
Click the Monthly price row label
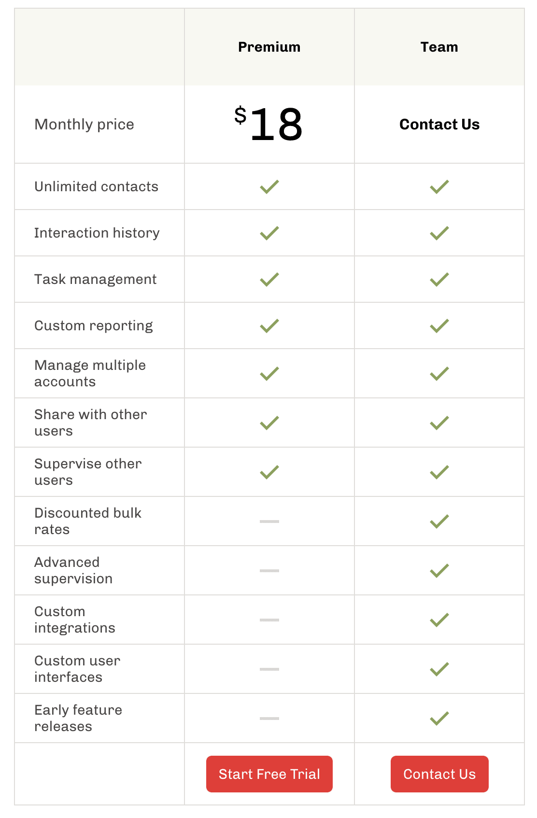[x=85, y=124]
